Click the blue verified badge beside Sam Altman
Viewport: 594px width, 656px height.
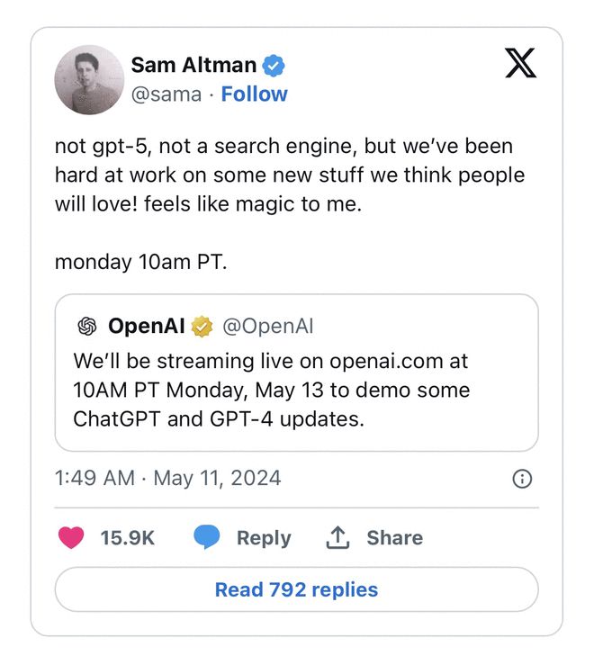[x=274, y=66]
